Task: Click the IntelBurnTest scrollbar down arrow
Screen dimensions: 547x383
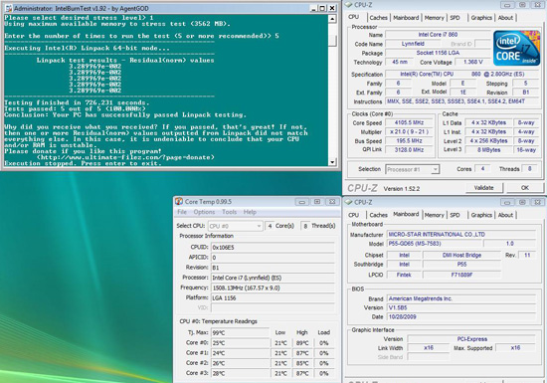Action: tap(332, 162)
